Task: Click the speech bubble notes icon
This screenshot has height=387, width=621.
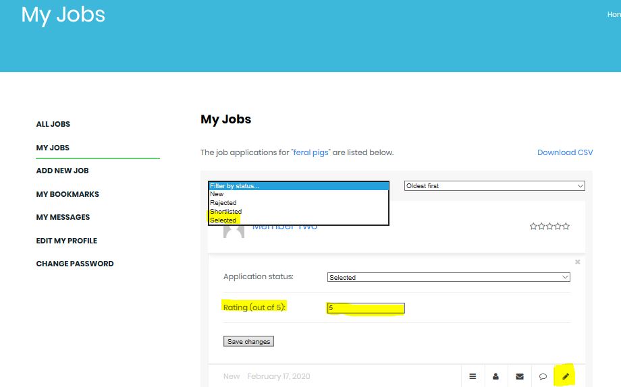Action: point(543,376)
